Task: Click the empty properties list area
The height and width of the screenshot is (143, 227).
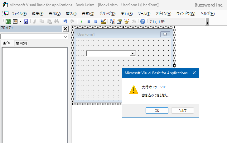Action: coord(35,95)
